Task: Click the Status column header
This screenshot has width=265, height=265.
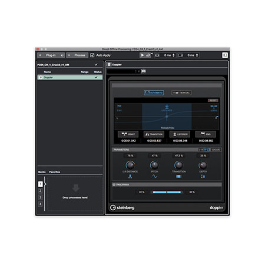Action: [x=98, y=72]
